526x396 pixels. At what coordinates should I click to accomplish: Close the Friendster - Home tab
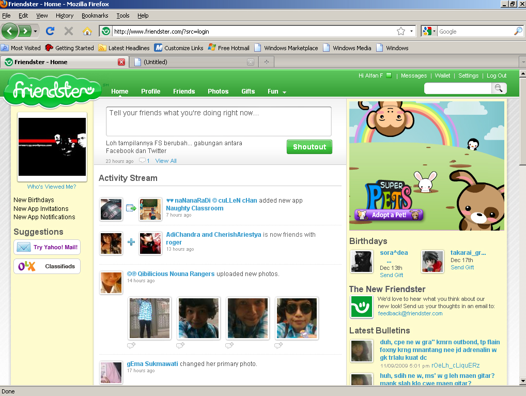click(x=121, y=62)
